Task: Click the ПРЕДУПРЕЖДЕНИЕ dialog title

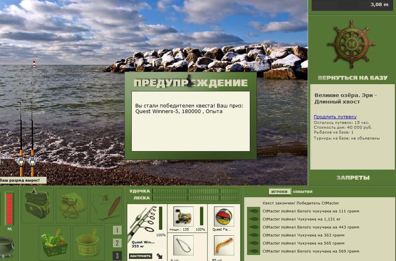Action: click(x=191, y=83)
